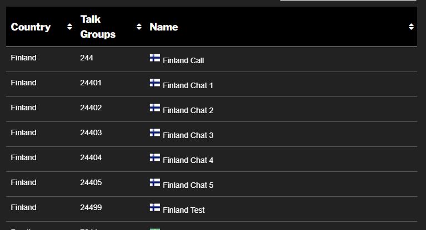The height and width of the screenshot is (230, 426).
Task: Click the flag icon next to Finland Chat 5
Action: tap(155, 182)
